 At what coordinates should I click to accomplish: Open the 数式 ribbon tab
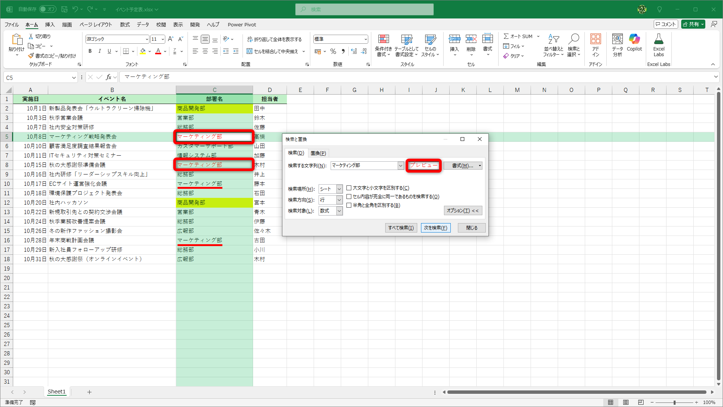click(125, 24)
